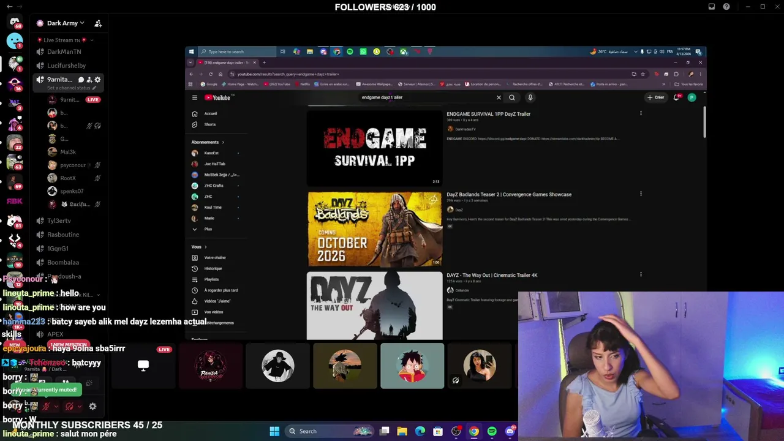This screenshot has width=784, height=441.
Task: Open settings gear for 9arnita voice channel
Action: [97, 80]
